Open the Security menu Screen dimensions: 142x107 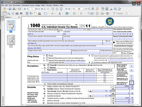[49, 5]
